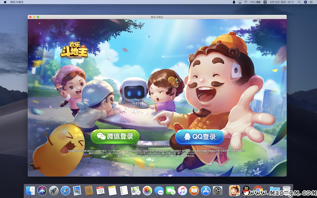This screenshot has height=198, width=317.
Task: Open Safari in the Dock
Action: pyautogui.click(x=65, y=190)
